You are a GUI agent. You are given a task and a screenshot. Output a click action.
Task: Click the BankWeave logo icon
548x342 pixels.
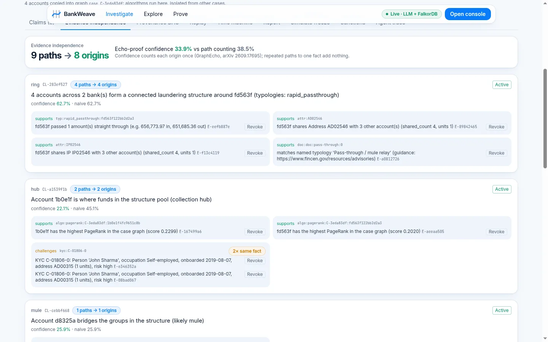[56, 14]
